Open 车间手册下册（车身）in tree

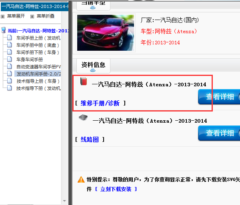click(x=38, y=52)
